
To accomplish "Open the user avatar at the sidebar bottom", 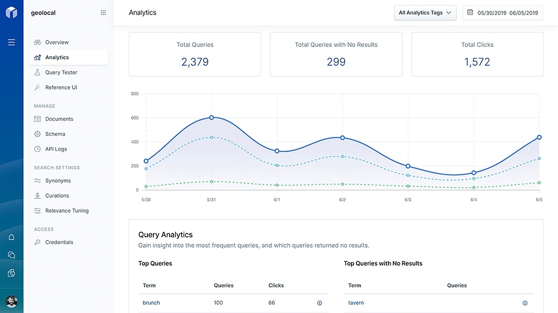I will [x=11, y=301].
